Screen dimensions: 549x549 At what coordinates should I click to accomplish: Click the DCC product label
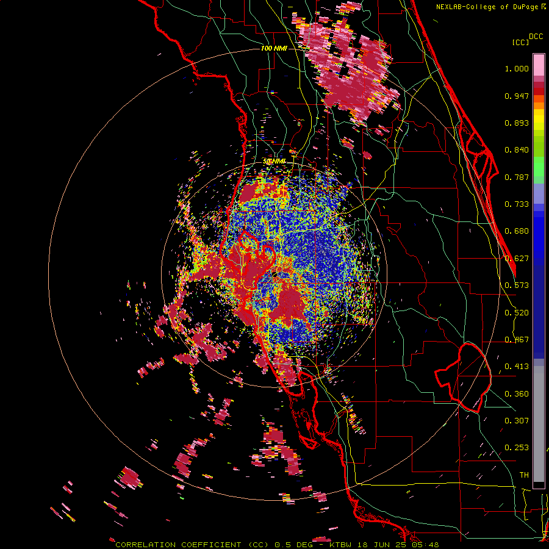pyautogui.click(x=536, y=37)
